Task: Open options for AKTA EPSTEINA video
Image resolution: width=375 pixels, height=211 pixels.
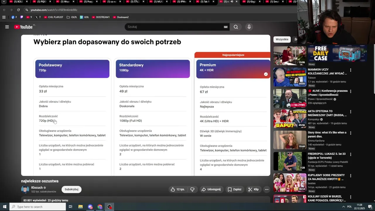Action: coord(350,112)
